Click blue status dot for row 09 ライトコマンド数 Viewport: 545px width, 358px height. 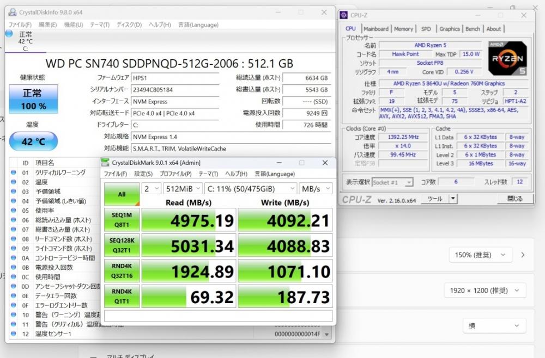pyautogui.click(x=14, y=248)
